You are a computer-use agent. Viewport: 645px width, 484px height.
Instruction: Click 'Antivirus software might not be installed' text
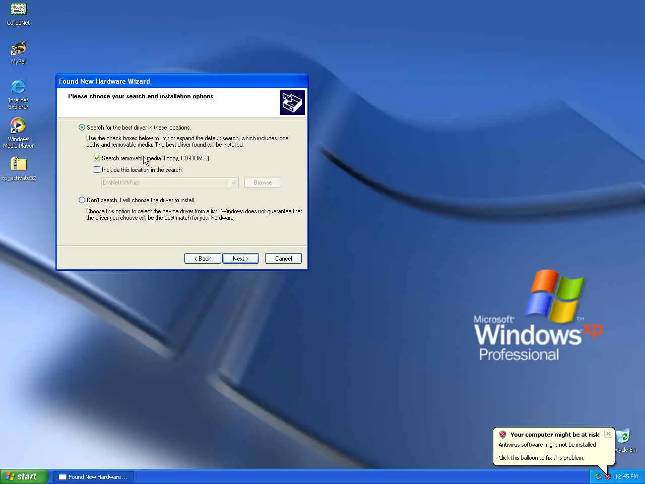coord(547,445)
